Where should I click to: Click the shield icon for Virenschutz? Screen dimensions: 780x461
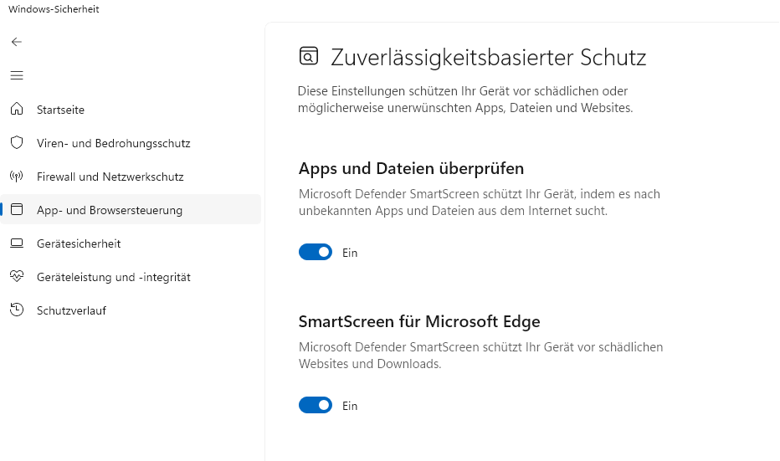[x=17, y=143]
